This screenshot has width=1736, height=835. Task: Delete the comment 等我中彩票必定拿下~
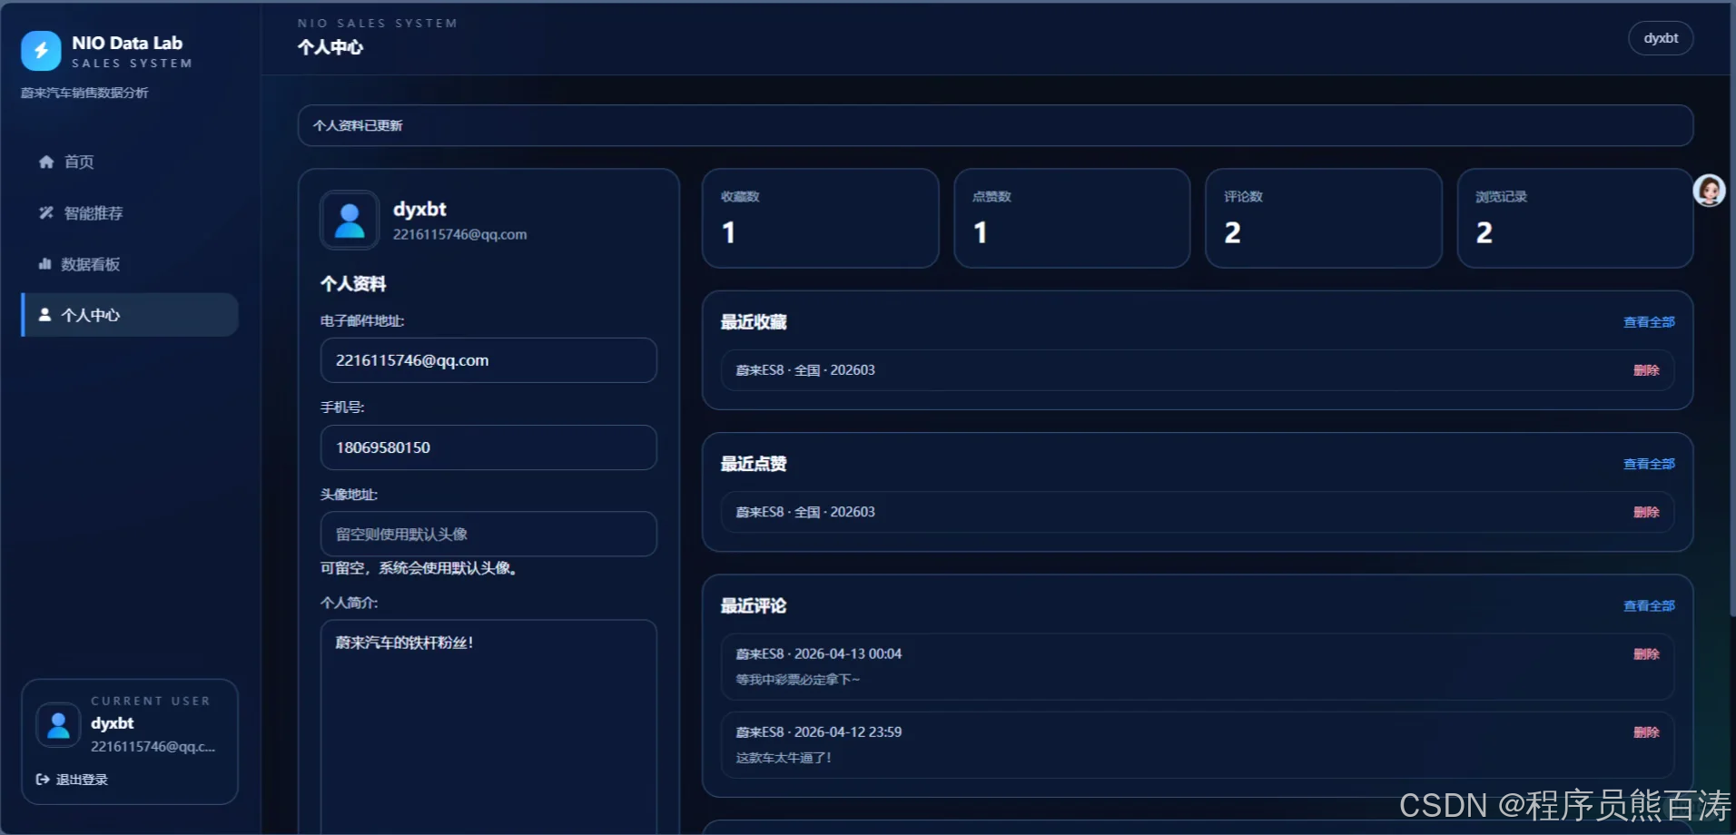coord(1646,653)
